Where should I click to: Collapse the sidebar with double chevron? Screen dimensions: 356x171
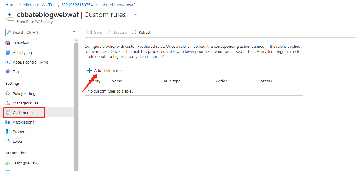(x=74, y=32)
